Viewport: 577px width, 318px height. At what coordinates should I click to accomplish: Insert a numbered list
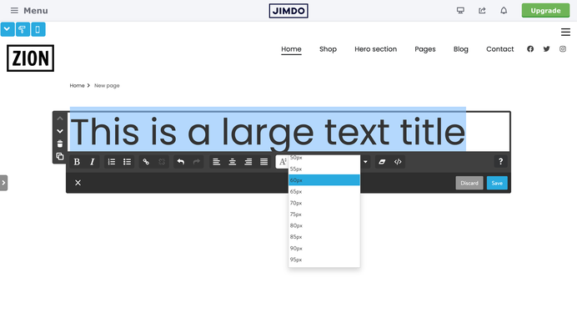tap(112, 162)
